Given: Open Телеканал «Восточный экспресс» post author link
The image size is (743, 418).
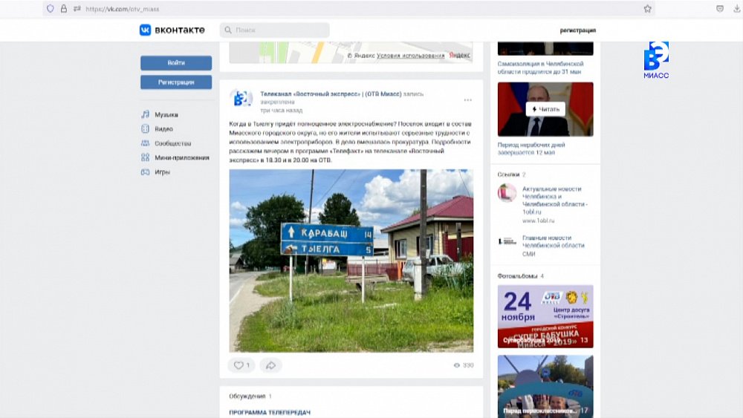Looking at the screenshot, I should 331,94.
